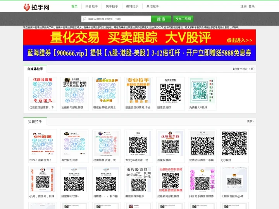Click the 发布二维码 button

tap(183, 19)
